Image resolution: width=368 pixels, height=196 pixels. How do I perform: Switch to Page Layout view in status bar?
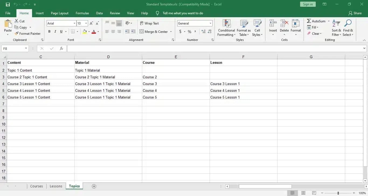pyautogui.click(x=303, y=193)
